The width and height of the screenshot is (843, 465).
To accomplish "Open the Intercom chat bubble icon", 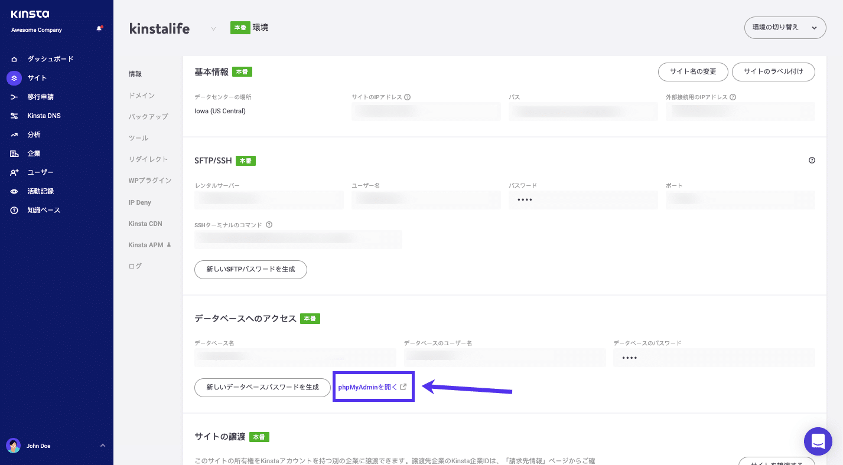I will pos(818,441).
